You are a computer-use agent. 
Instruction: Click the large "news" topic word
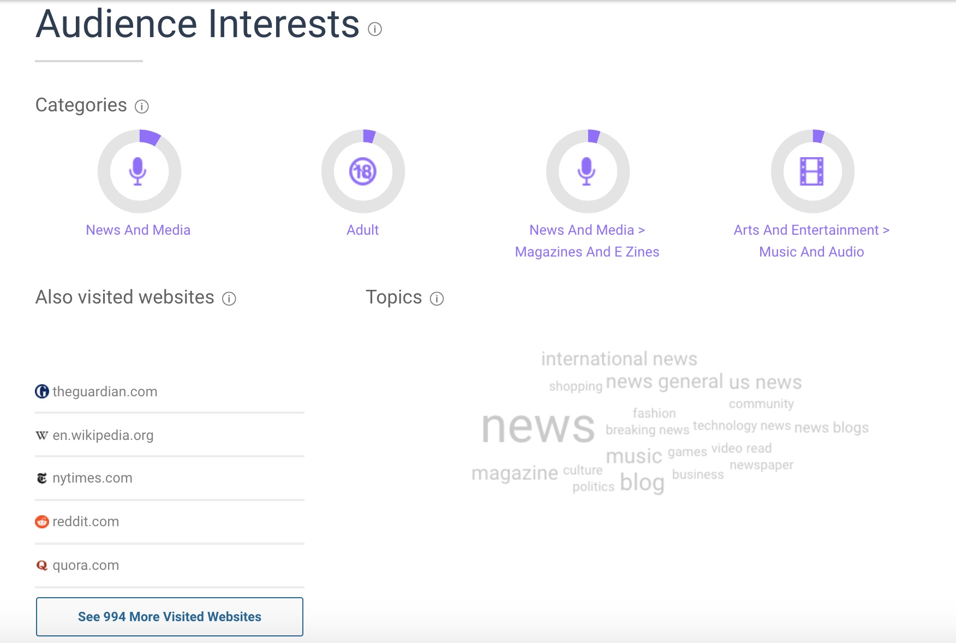(x=538, y=427)
